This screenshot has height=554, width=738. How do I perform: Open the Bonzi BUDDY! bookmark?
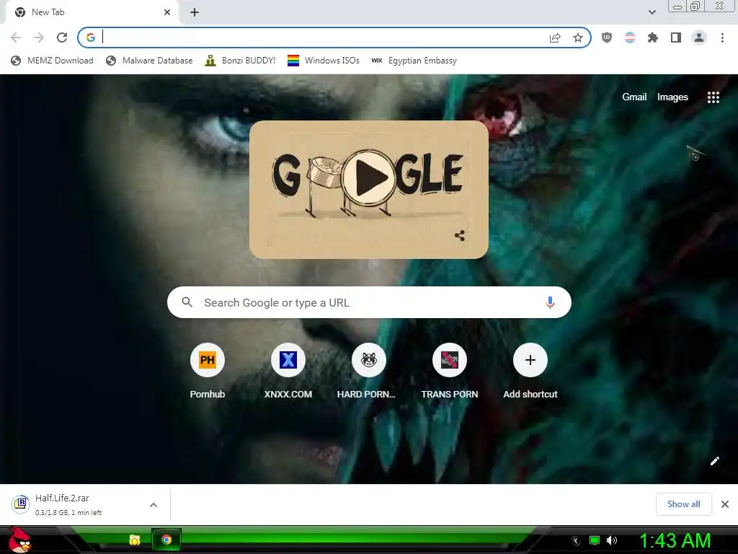pyautogui.click(x=240, y=61)
